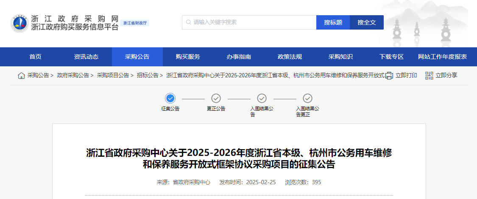Screen dimensions: 477x199
Task: Open the 首页 navigation tab
Action: [x=35, y=57]
